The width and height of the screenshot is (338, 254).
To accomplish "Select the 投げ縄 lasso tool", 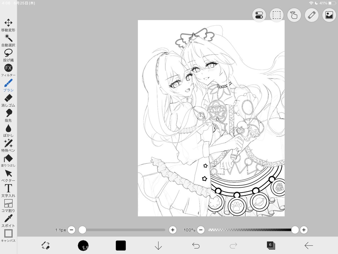I will (8, 55).
